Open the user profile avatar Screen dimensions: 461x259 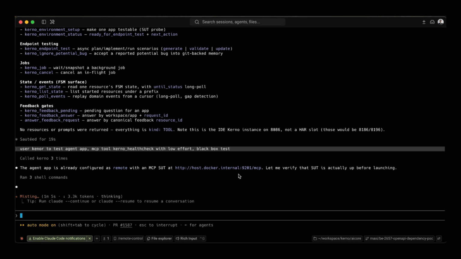point(441,22)
